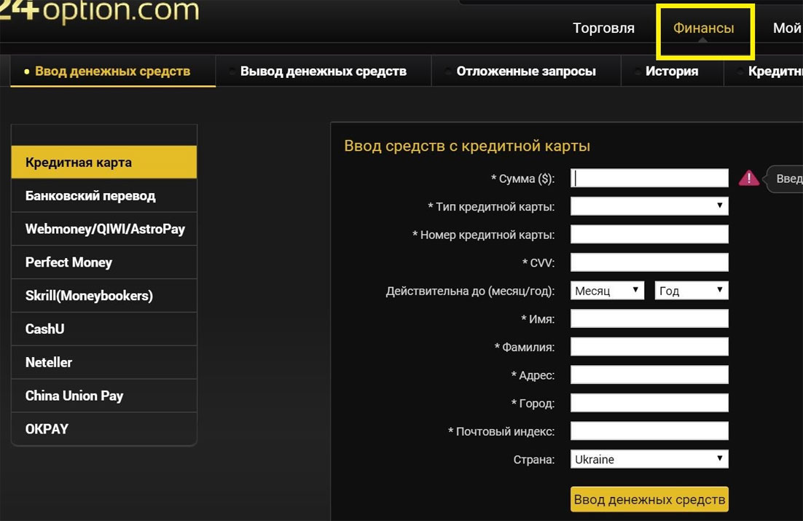Image resolution: width=803 pixels, height=521 pixels.
Task: Open the Отложенные запросы tab
Action: pyautogui.click(x=526, y=71)
